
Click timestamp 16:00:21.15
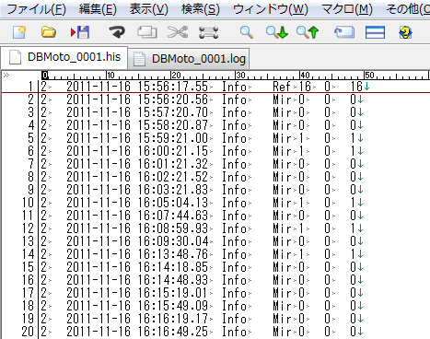click(x=173, y=151)
